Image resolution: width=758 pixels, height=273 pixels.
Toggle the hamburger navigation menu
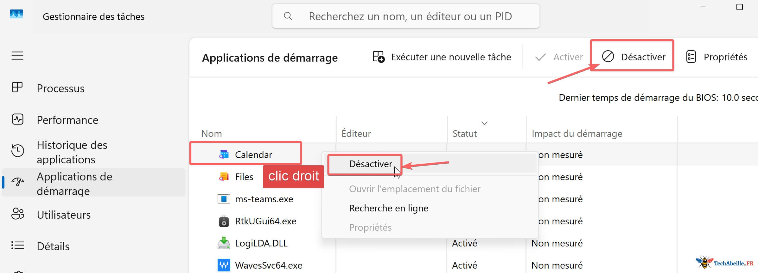pyautogui.click(x=17, y=56)
